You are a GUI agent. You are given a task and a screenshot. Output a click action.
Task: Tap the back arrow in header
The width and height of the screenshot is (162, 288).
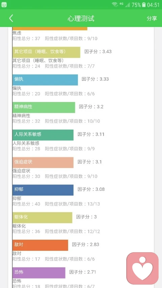pyautogui.click(x=11, y=18)
